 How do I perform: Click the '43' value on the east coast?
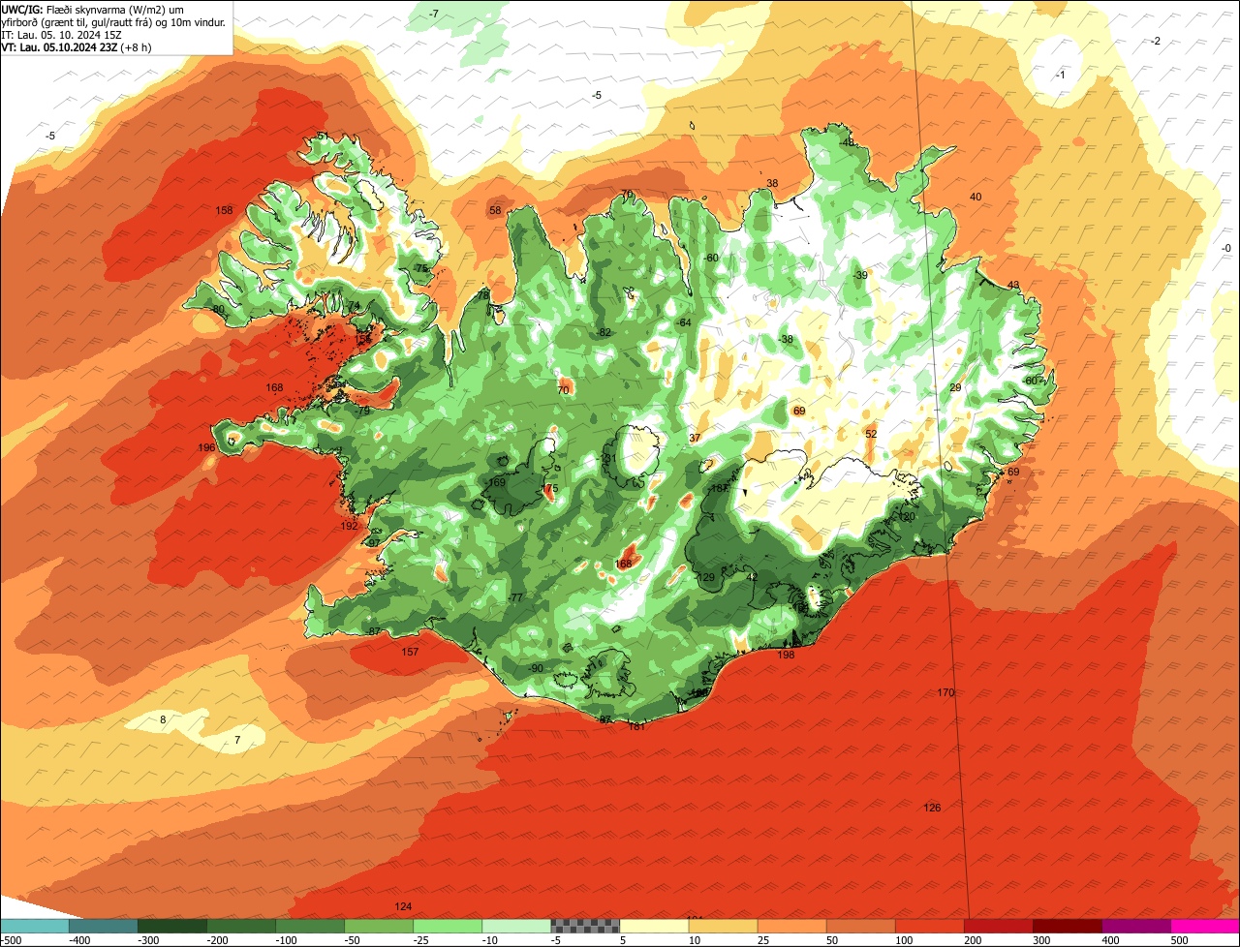[1013, 285]
